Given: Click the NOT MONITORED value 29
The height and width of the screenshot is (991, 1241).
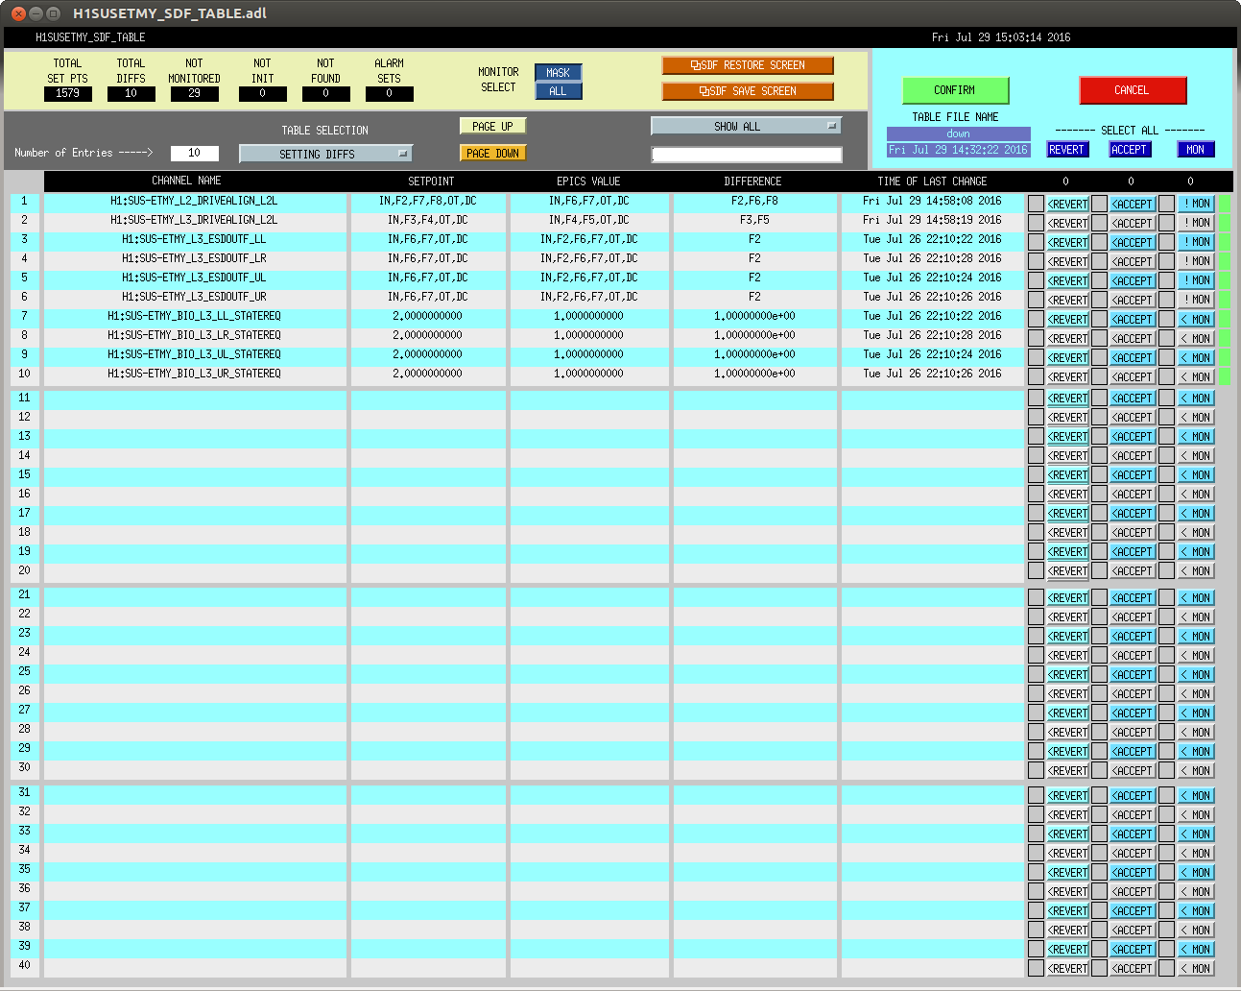Looking at the screenshot, I should point(195,93).
